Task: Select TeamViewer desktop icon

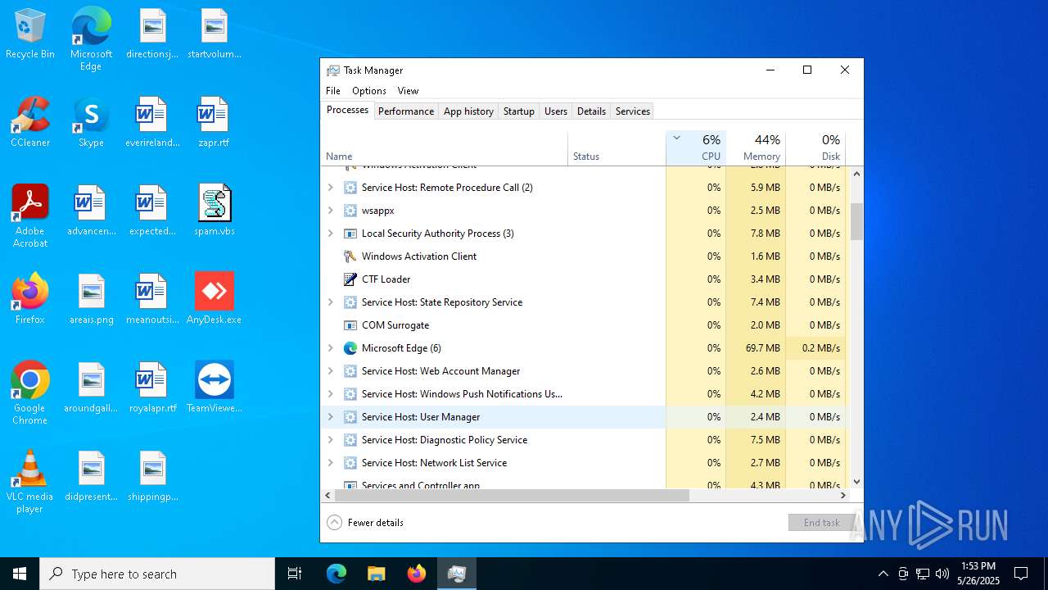Action: click(215, 388)
